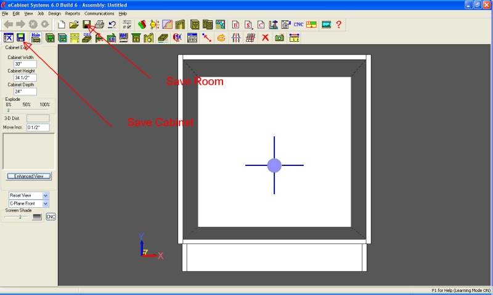Viewport: 493px width, 295px height.
Task: Open a file with the open-folder icon
Action: coord(74,25)
